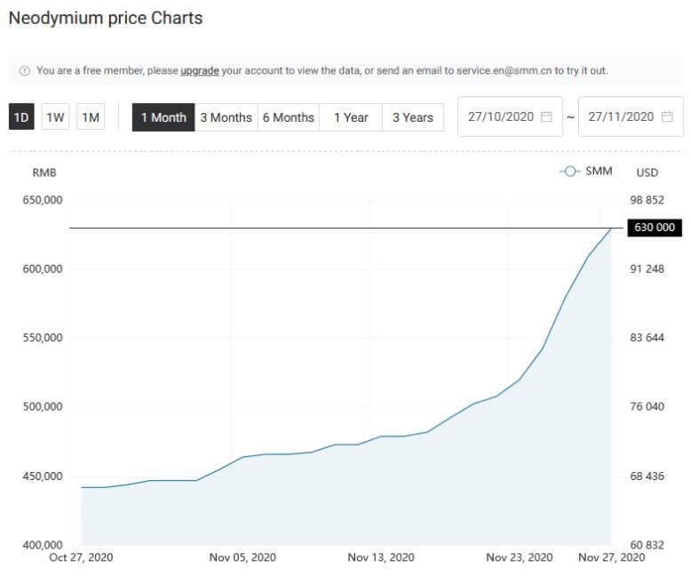Switch to the 1 Month range tab
Viewport: 691px width, 585px height.
point(163,117)
